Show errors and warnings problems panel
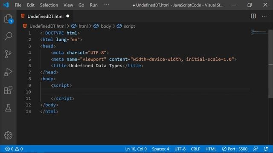 pyautogui.click(x=14, y=149)
